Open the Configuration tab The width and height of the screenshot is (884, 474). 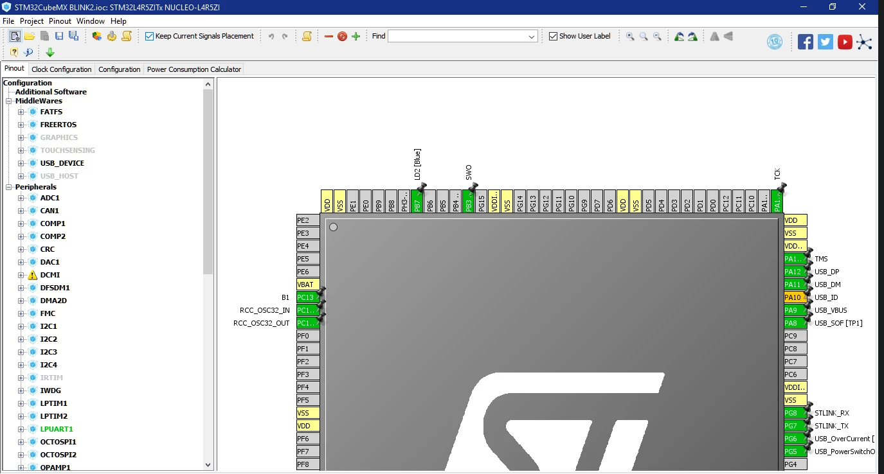pyautogui.click(x=120, y=69)
